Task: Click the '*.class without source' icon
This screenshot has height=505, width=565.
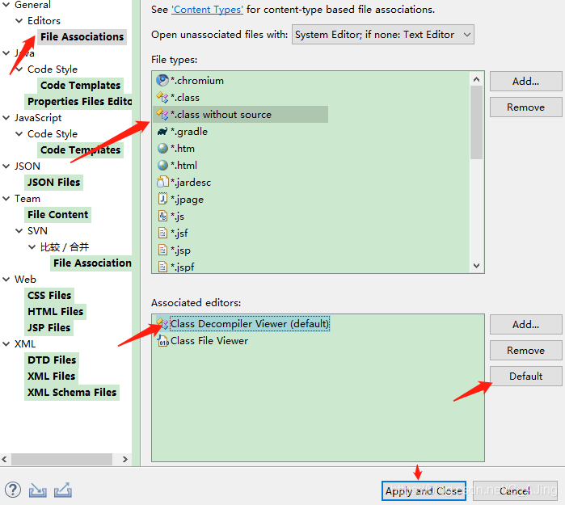Action: [x=162, y=114]
